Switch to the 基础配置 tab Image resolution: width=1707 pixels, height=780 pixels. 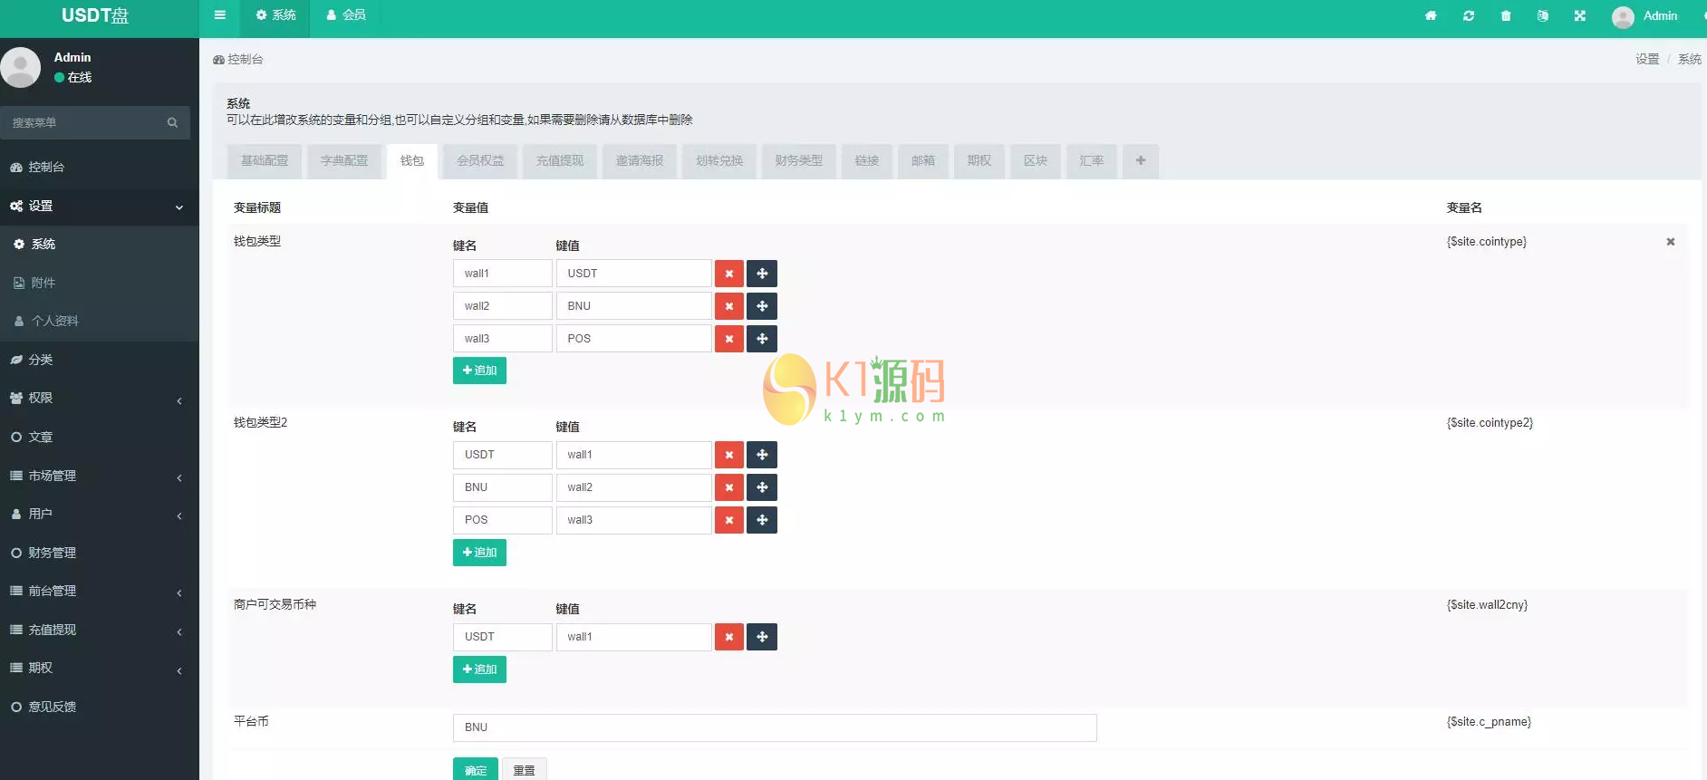[x=265, y=160]
